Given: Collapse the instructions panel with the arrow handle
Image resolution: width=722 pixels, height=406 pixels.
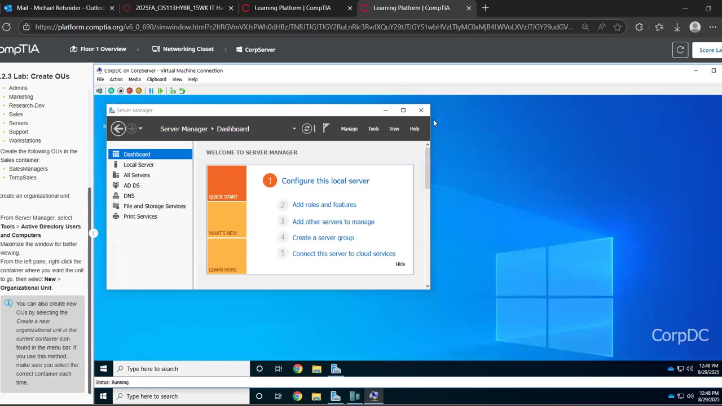Looking at the screenshot, I should 94,233.
